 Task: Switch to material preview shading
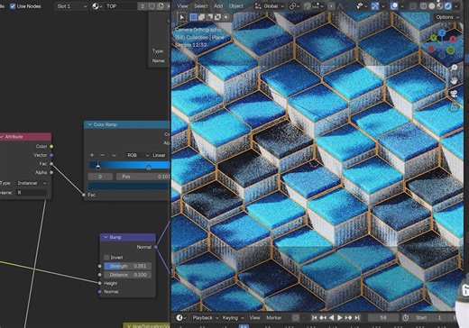439,6
